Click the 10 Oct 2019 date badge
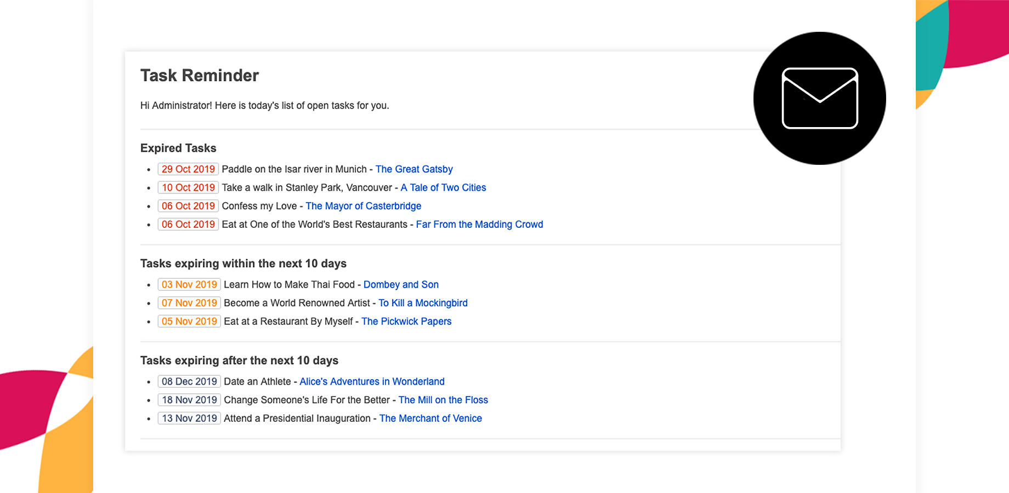1009x493 pixels. click(188, 188)
